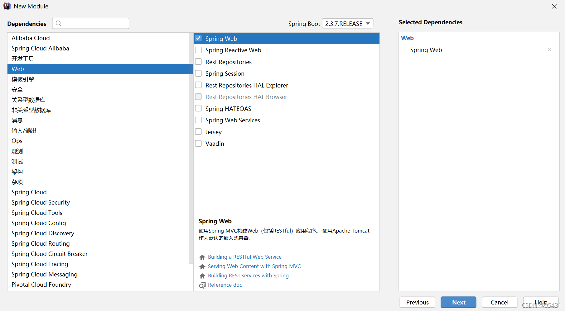Close the New Module dialog
The image size is (565, 311).
554,6
